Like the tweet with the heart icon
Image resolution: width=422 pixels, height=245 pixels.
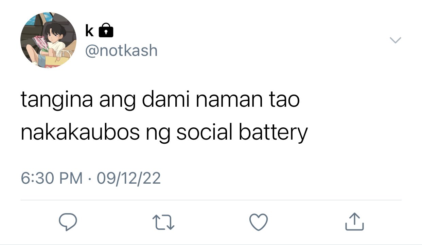(x=259, y=222)
